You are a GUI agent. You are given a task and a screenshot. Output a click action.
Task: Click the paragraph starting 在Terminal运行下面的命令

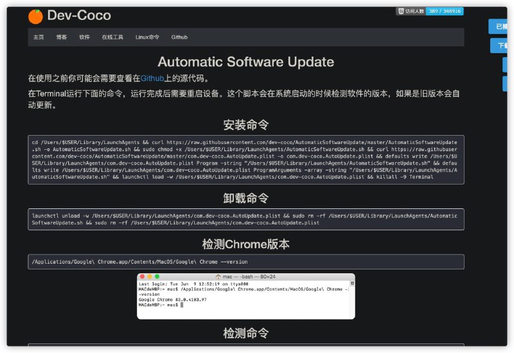click(x=244, y=100)
